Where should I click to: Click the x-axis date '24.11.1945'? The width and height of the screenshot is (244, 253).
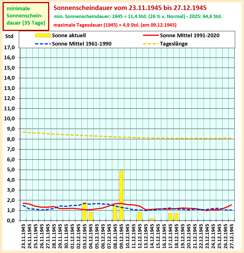[29, 236]
